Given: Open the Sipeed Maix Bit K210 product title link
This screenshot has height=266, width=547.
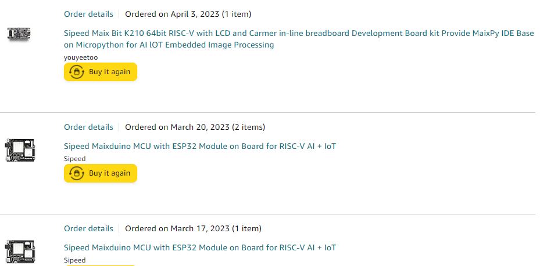Looking at the screenshot, I should [299, 39].
